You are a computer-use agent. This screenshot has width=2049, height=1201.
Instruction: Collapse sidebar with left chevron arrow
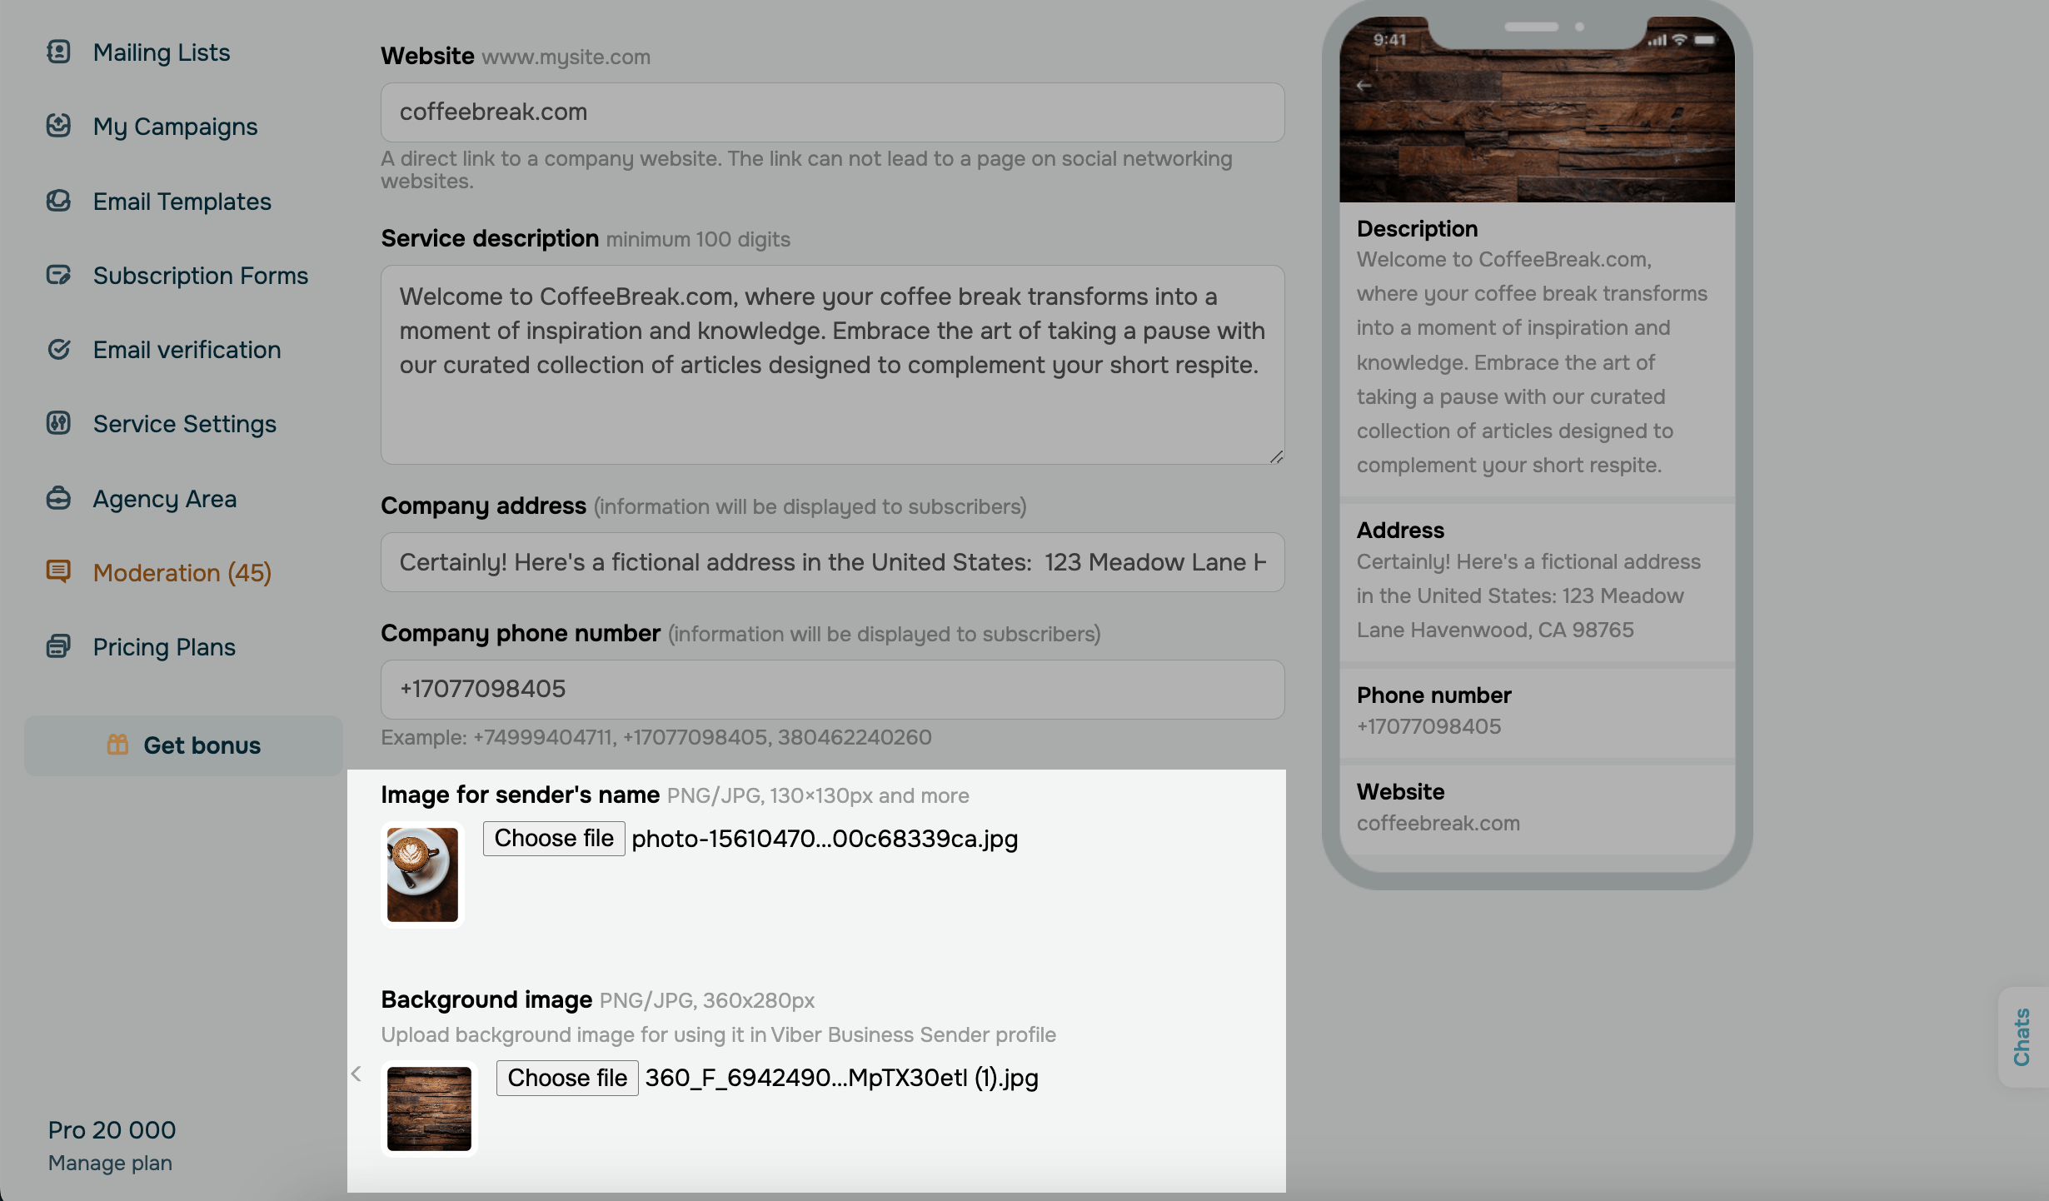click(356, 1074)
